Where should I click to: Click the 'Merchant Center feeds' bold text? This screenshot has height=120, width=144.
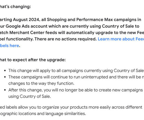coord(33,33)
